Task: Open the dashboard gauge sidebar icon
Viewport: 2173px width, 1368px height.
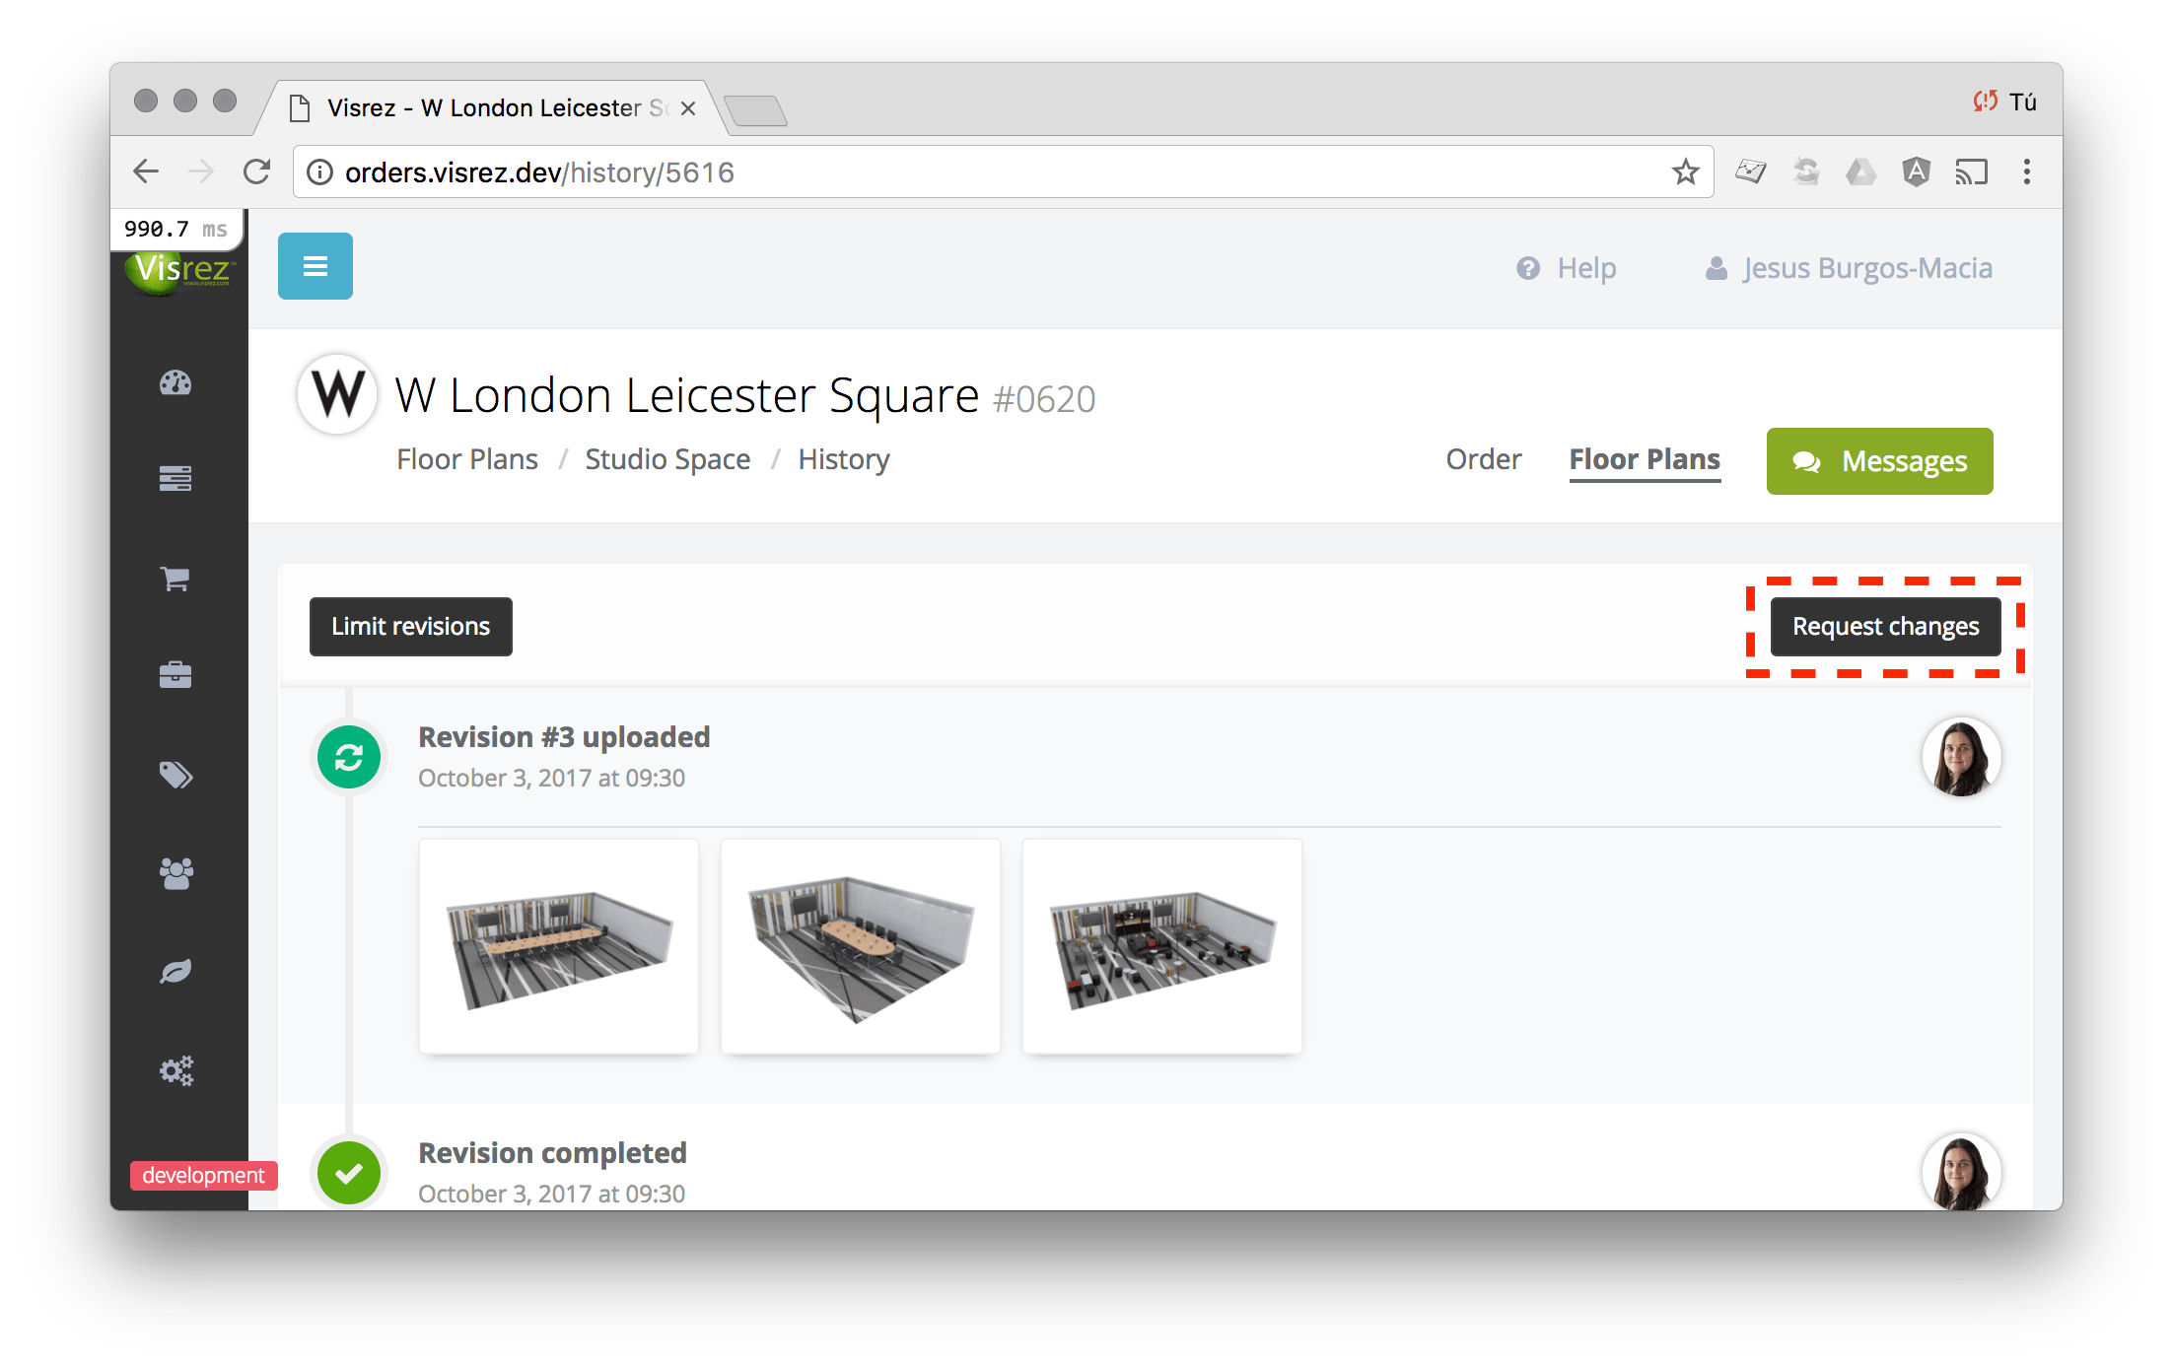Action: click(x=175, y=382)
